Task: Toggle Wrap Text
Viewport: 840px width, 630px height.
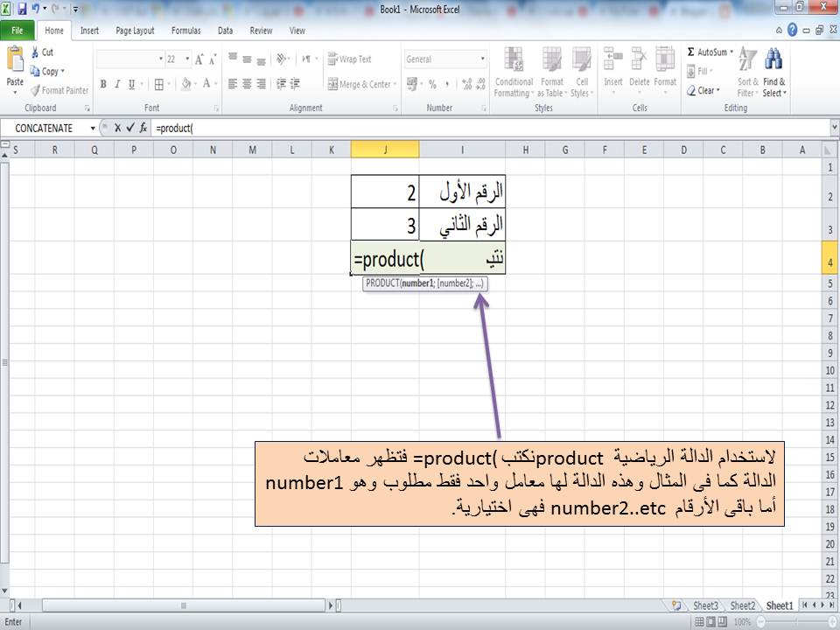Action: (x=349, y=59)
